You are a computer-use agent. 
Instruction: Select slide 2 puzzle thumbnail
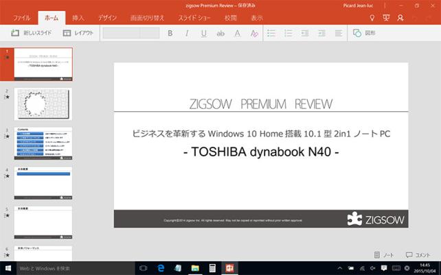tap(43, 104)
